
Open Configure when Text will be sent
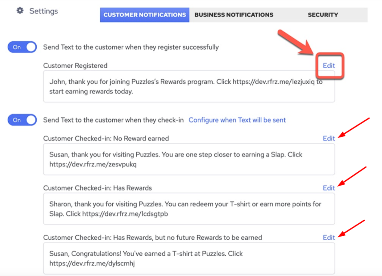coord(237,120)
